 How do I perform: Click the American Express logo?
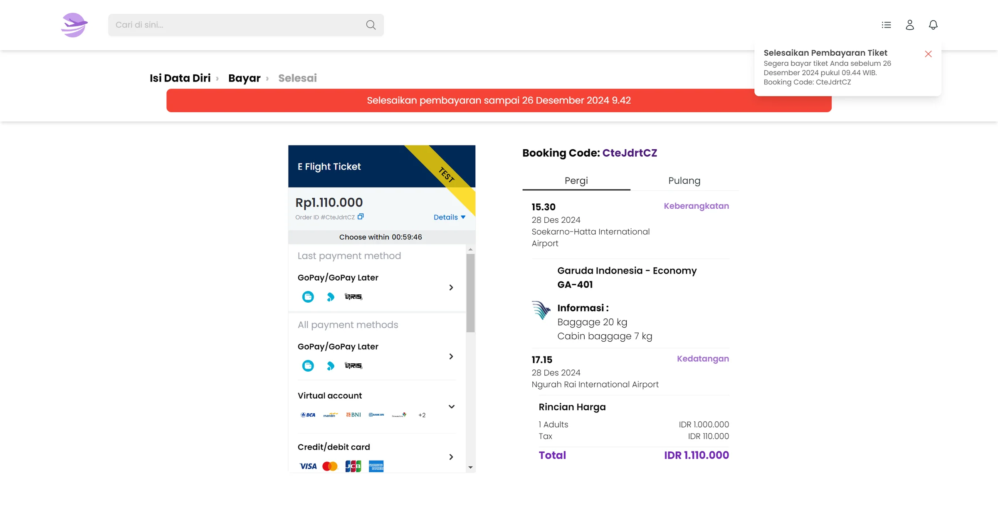(x=376, y=466)
